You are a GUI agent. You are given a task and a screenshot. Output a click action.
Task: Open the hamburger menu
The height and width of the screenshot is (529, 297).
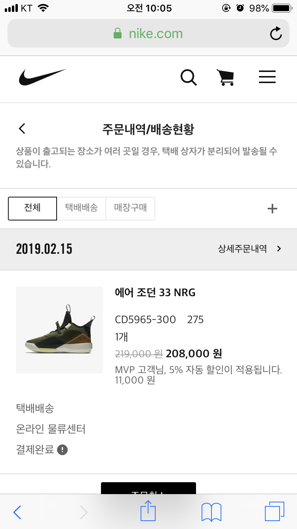267,77
